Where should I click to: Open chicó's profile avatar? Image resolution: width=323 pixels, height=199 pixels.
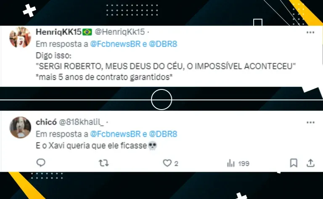20,127
